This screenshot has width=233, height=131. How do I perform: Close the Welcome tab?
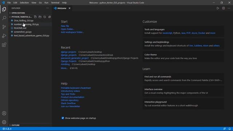(x=70, y=8)
